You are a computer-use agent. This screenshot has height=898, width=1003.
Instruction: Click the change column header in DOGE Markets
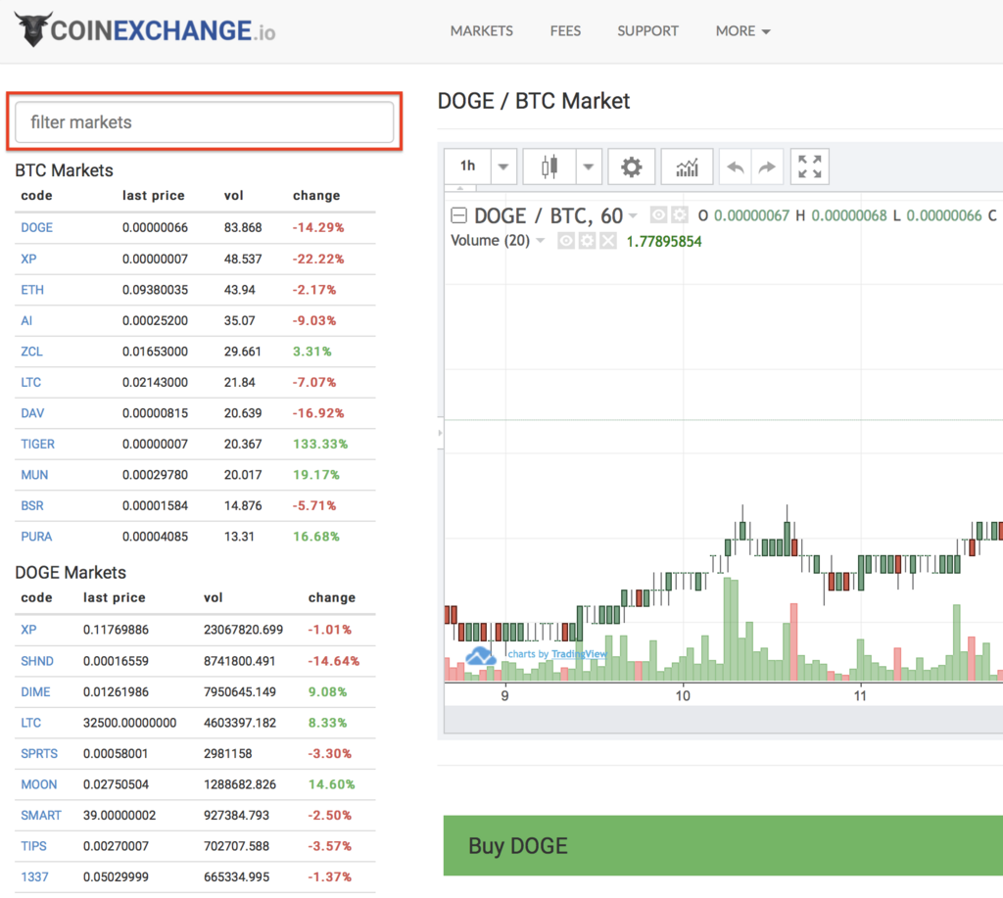point(332,597)
